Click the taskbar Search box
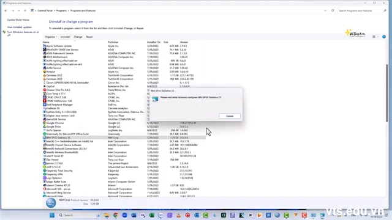 (x=79, y=215)
